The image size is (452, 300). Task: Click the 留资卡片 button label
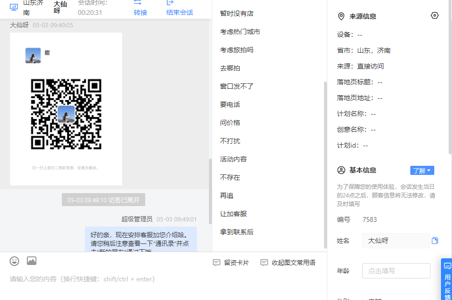click(x=236, y=263)
